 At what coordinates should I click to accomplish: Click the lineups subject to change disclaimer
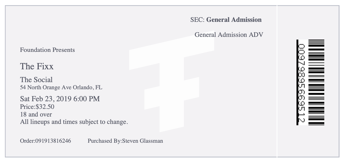pos(74,122)
